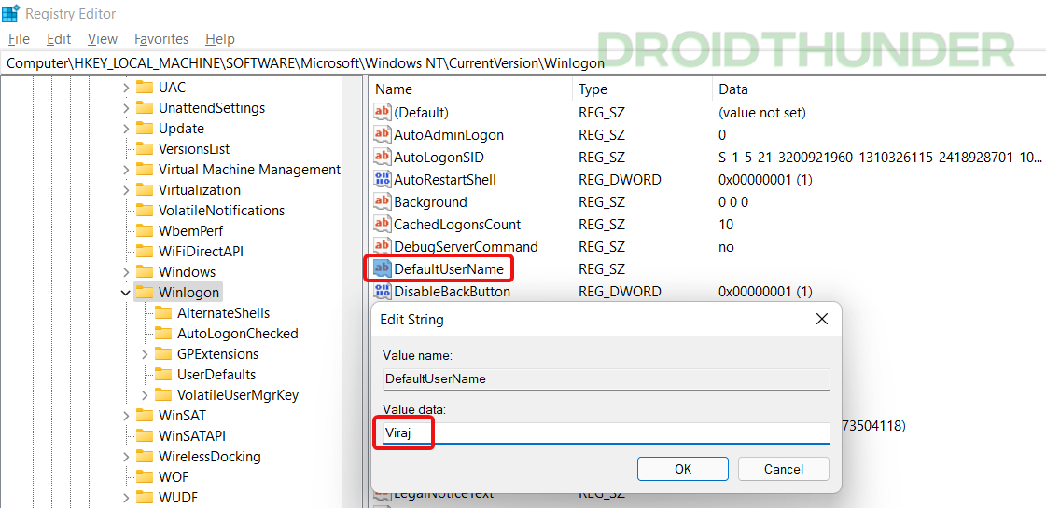Open the Favorites menu
1046x508 pixels.
161,38
